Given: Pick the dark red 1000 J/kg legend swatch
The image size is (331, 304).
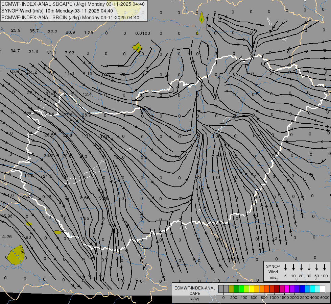Looking at the screenshot, I should click(277, 289).
